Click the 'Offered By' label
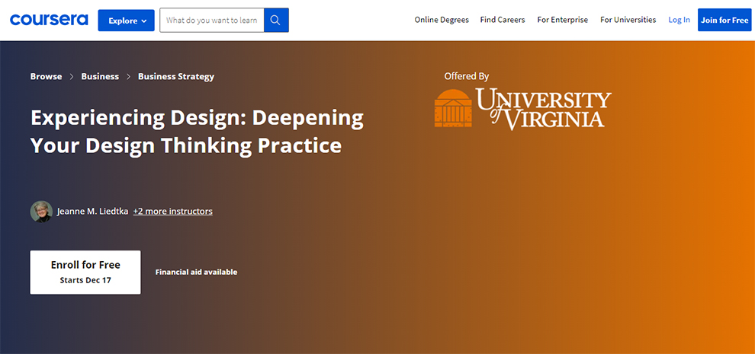Image resolution: width=755 pixels, height=354 pixels. click(467, 76)
